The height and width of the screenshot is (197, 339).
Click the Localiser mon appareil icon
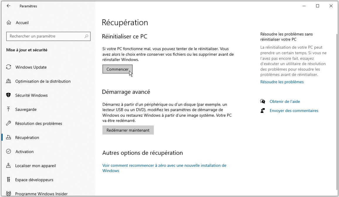tap(9, 166)
